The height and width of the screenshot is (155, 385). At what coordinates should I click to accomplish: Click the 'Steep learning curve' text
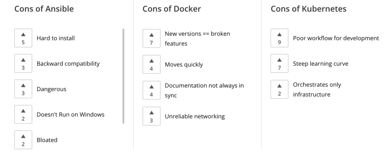pyautogui.click(x=320, y=64)
